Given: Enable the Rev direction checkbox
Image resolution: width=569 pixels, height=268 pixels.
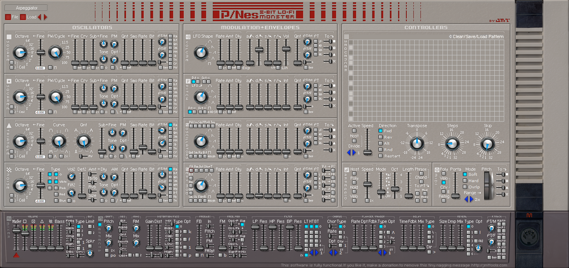Looking at the screenshot, I should tap(381, 137).
